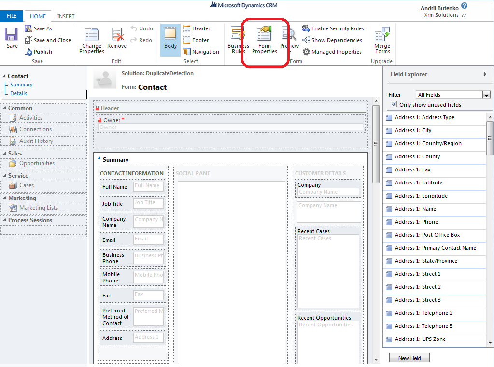Image resolution: width=494 pixels, height=367 pixels.
Task: Select the Body area button
Action: (170, 40)
